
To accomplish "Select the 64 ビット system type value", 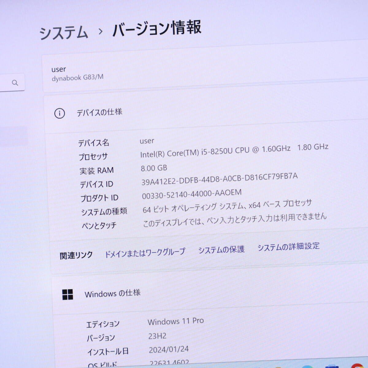I will tap(227, 206).
